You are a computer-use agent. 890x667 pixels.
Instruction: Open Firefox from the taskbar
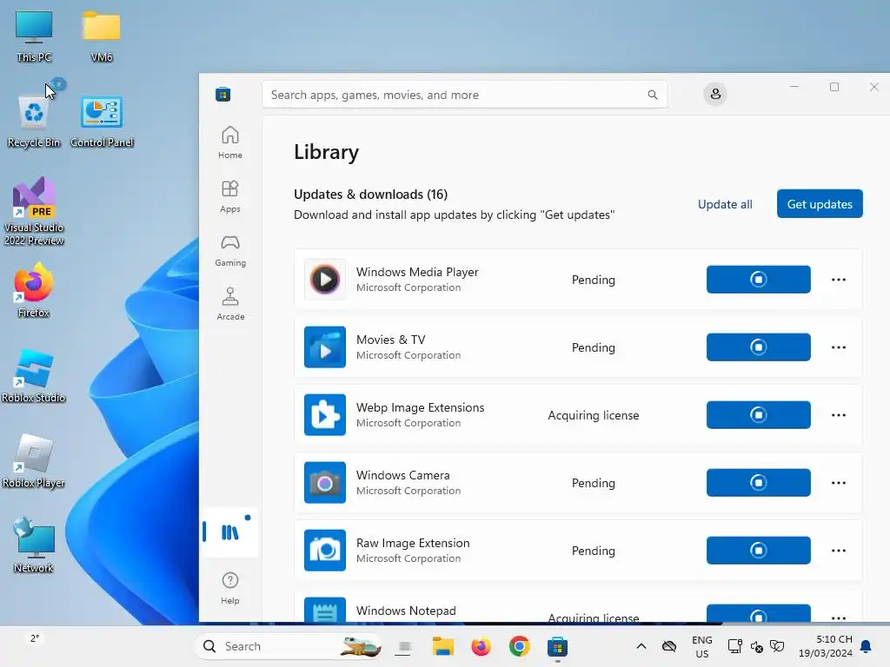[481, 646]
